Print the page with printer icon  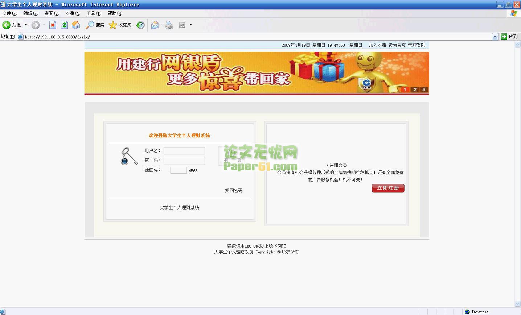169,25
